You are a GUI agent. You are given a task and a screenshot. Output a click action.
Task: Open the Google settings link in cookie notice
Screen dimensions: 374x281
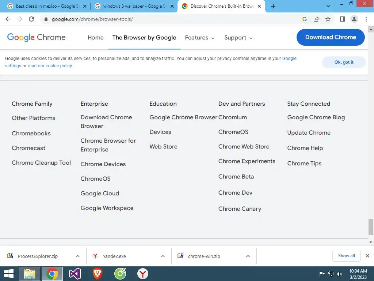pos(289,59)
